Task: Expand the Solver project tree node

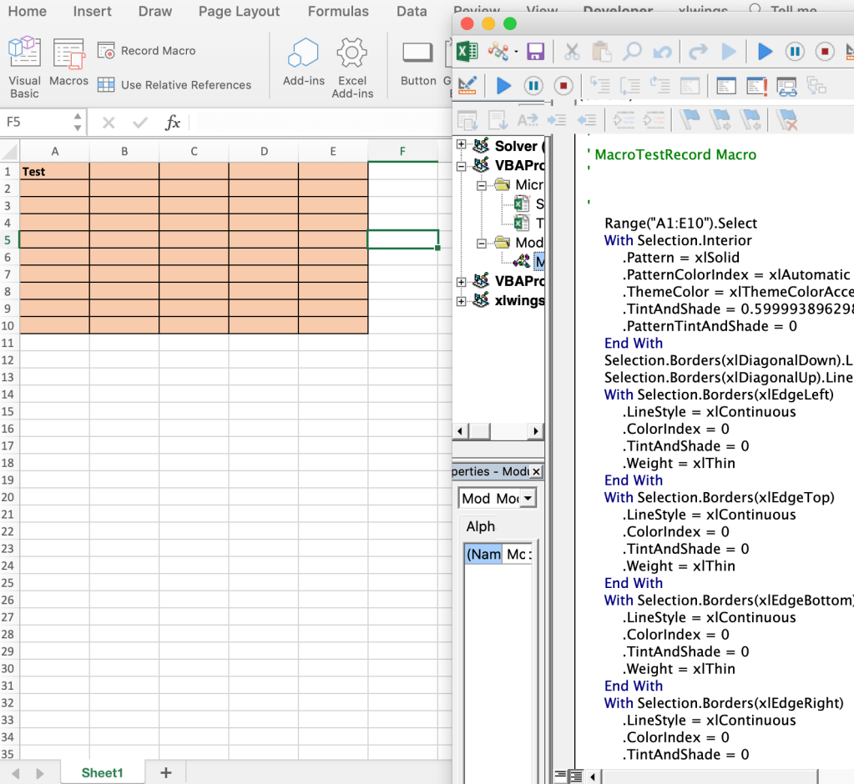Action: point(461,146)
